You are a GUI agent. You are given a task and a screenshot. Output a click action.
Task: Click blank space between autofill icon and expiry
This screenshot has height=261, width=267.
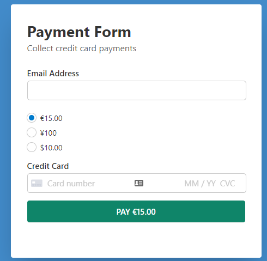point(163,183)
